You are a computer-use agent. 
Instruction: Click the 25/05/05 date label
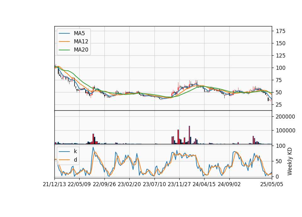coord(272,185)
